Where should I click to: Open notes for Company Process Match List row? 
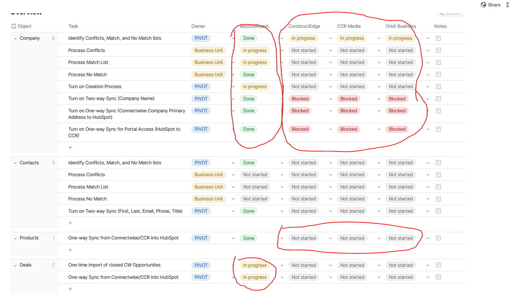tap(438, 62)
